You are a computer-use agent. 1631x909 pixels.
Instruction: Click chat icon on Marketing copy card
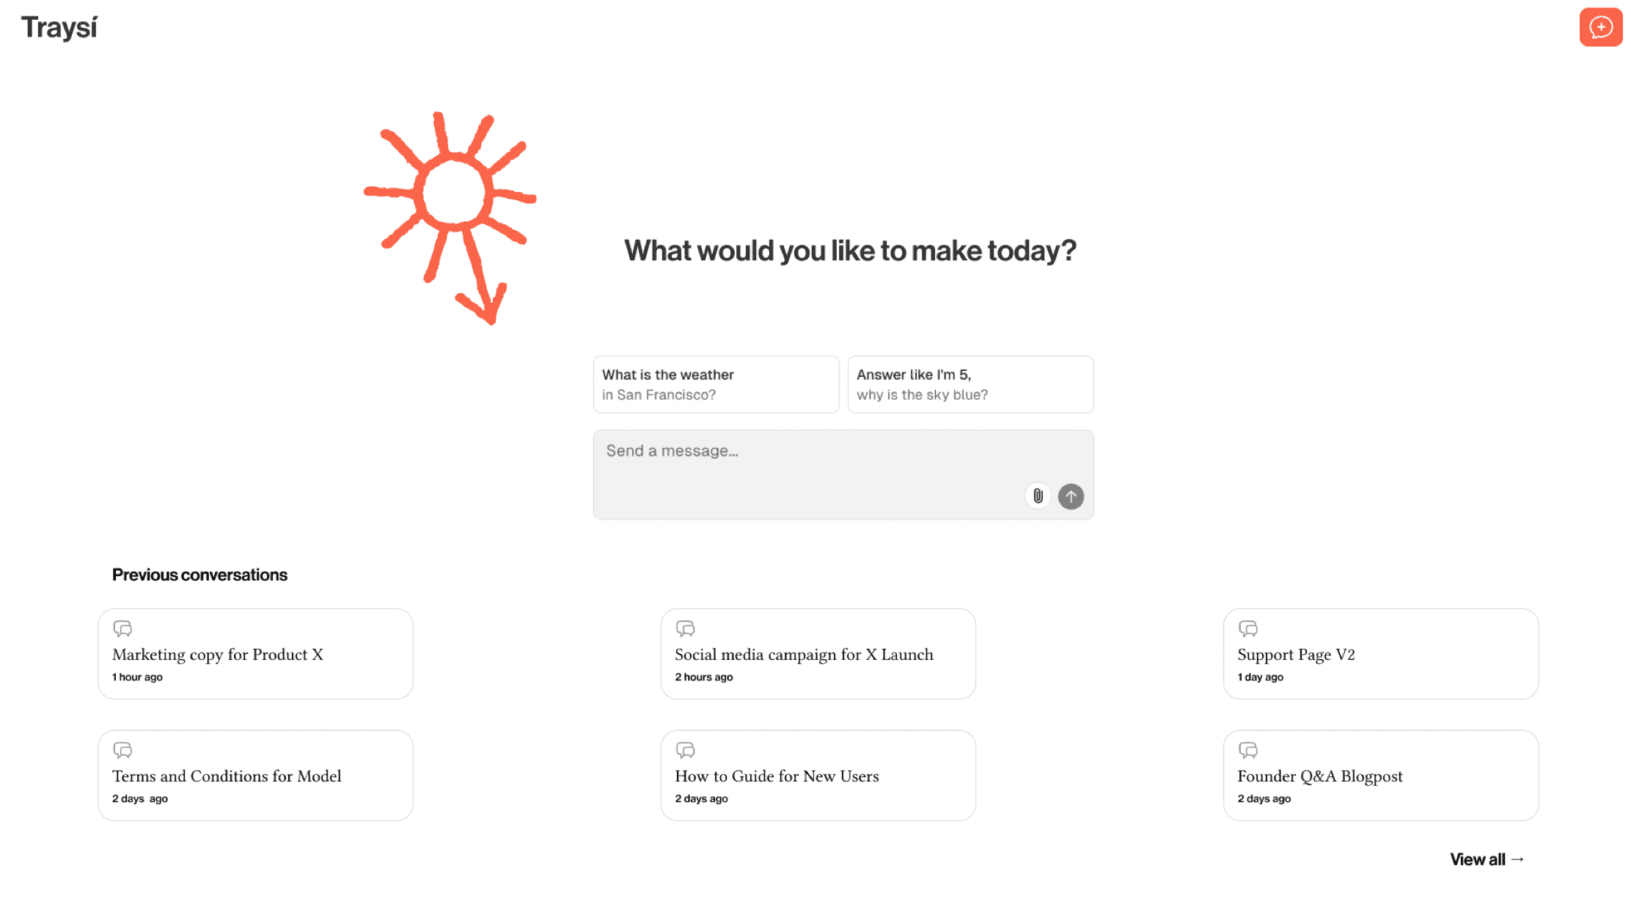122,628
